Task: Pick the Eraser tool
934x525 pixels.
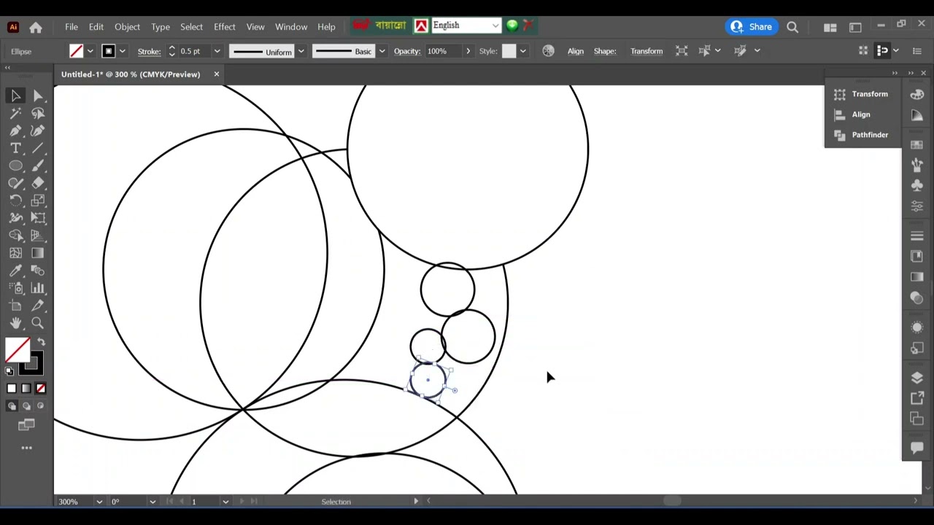Action: pyautogui.click(x=38, y=183)
